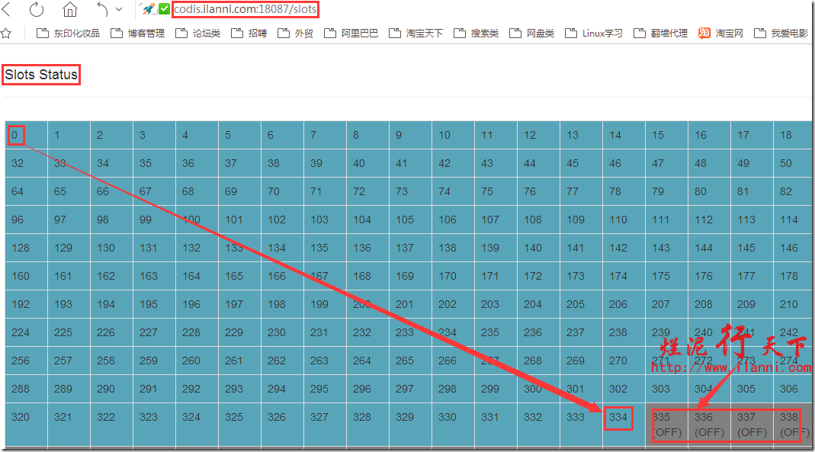The height and width of the screenshot is (452, 815).
Task: Go to browser home page icon
Action: [70, 10]
